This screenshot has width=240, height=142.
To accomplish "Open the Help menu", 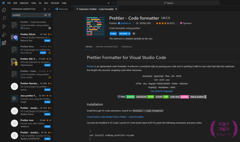I will click(64, 3).
